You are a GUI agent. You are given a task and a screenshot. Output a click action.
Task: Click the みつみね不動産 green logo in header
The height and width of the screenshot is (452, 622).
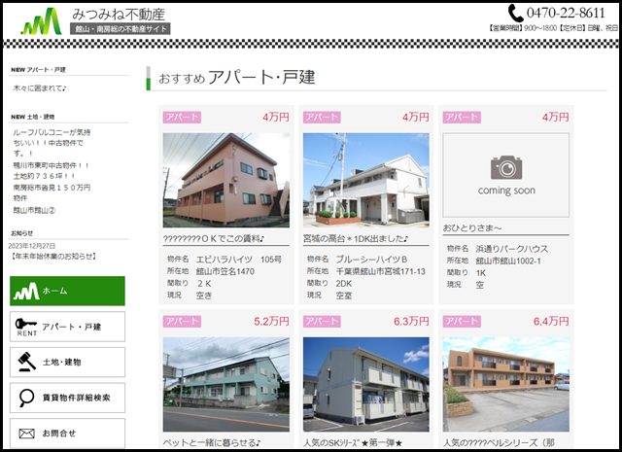[42, 21]
